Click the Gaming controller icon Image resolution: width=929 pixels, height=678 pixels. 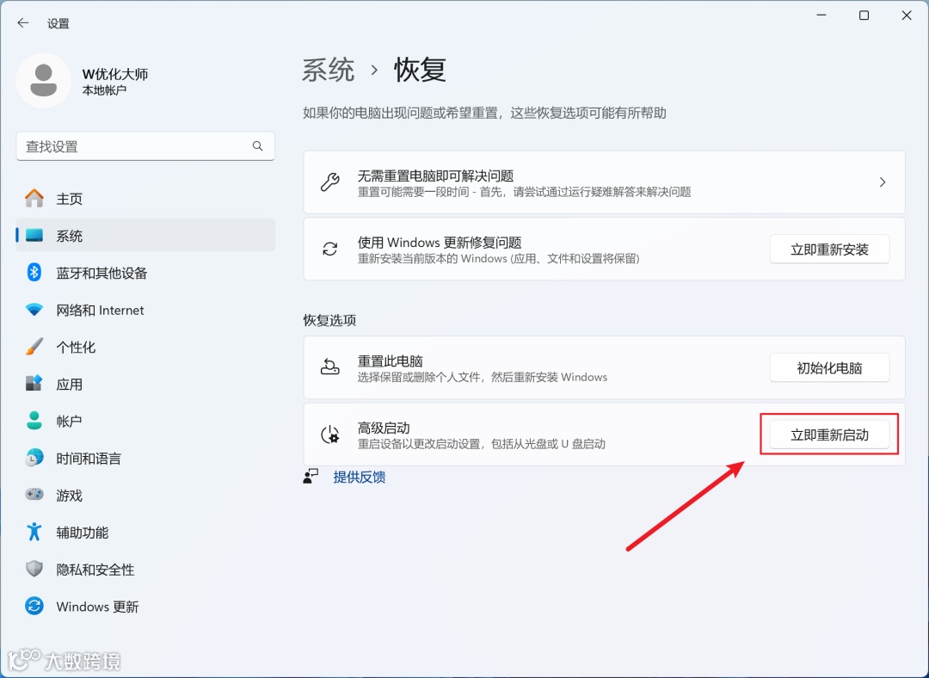click(x=34, y=494)
